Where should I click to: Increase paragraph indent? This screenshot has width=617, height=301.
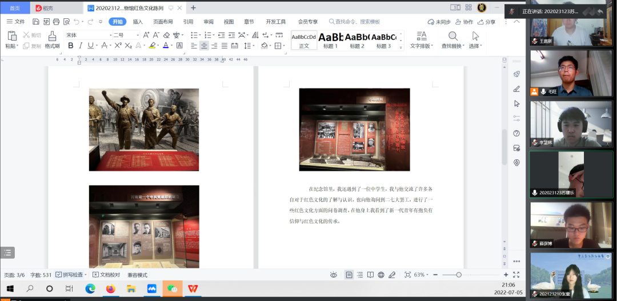pos(232,35)
